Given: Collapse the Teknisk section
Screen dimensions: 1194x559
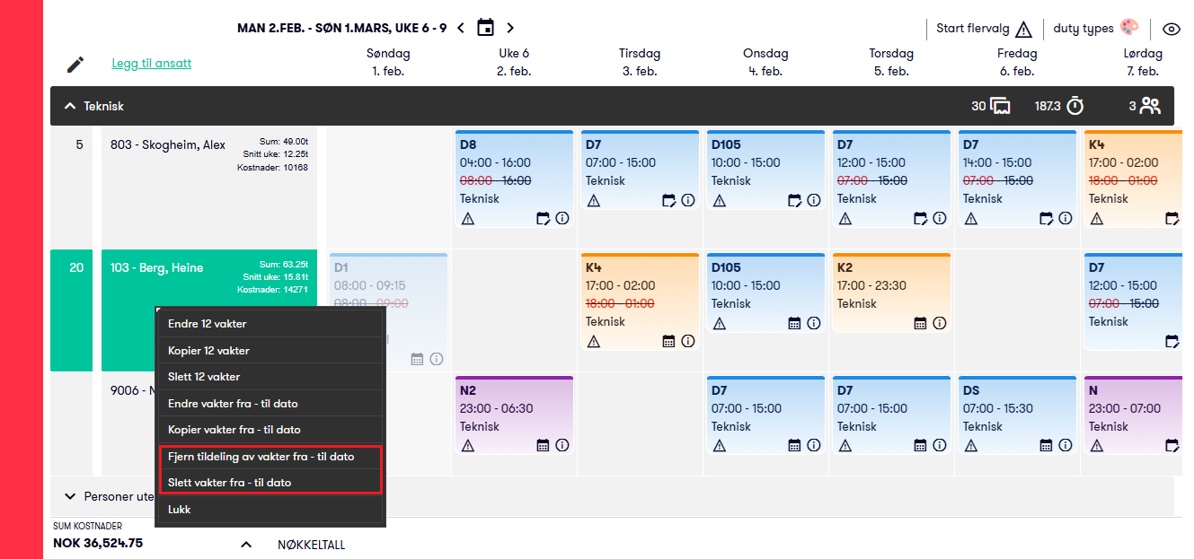Looking at the screenshot, I should click(69, 107).
